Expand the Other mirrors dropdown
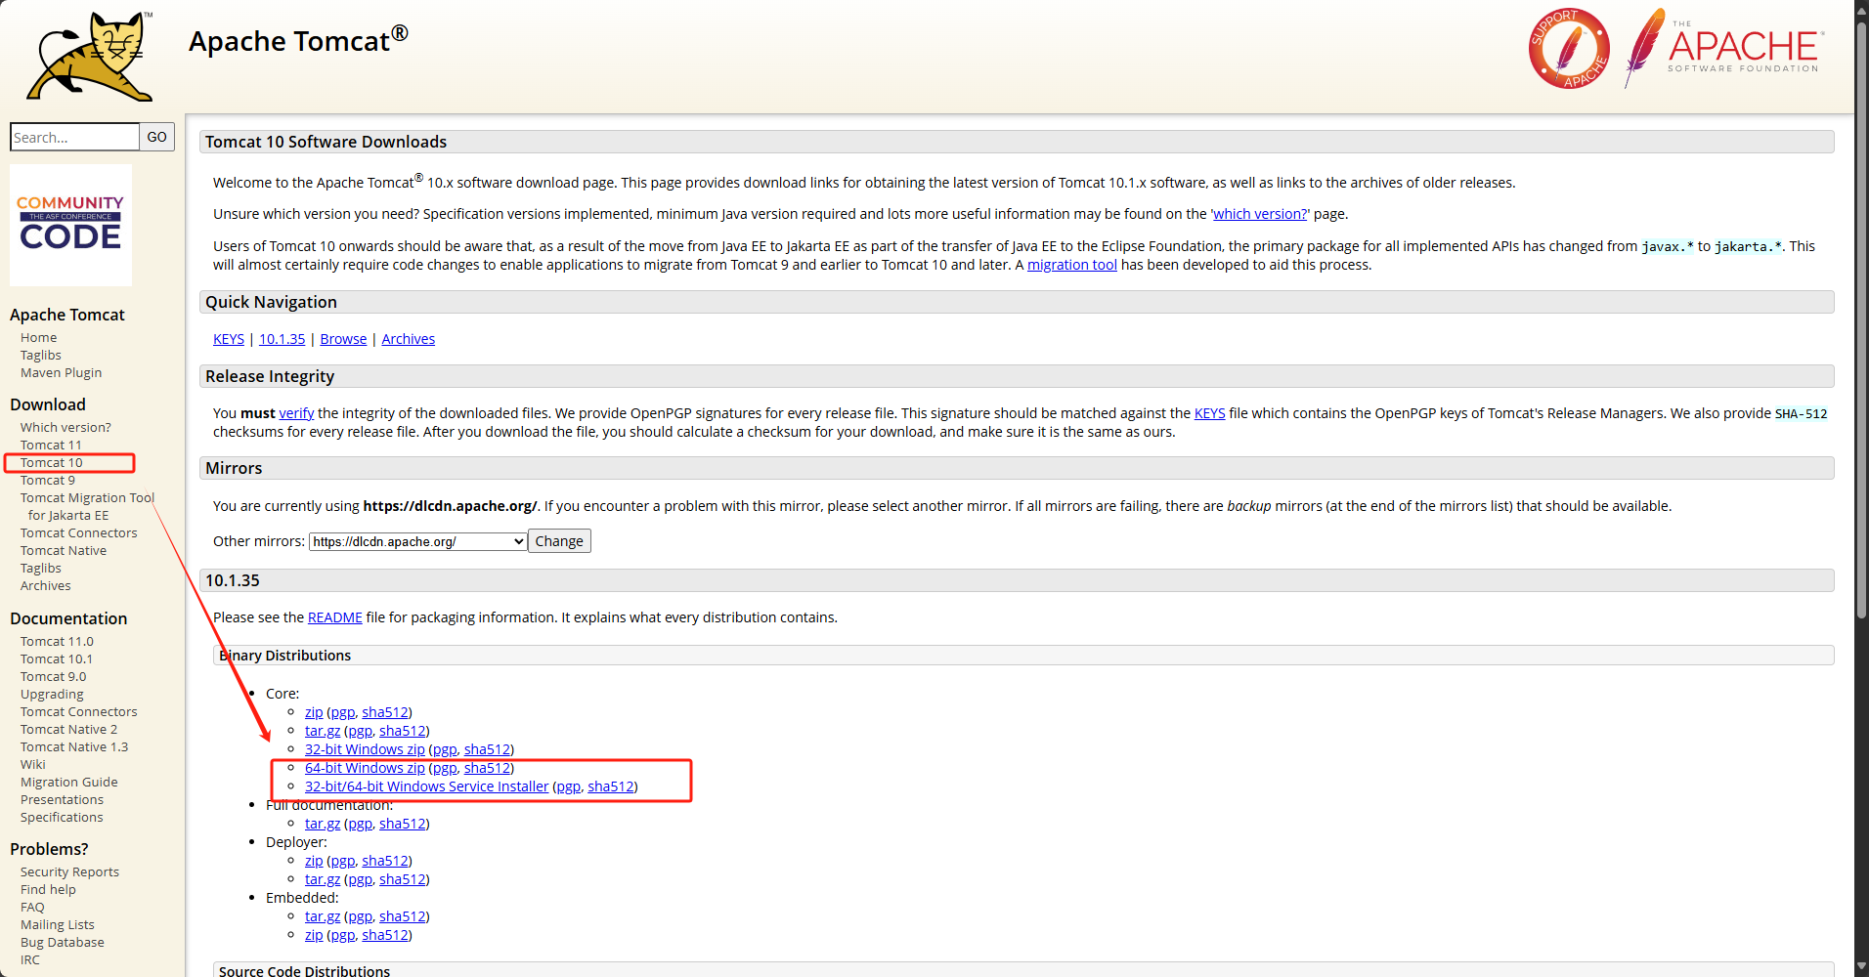Viewport: 1869px width, 977px height. pos(418,541)
